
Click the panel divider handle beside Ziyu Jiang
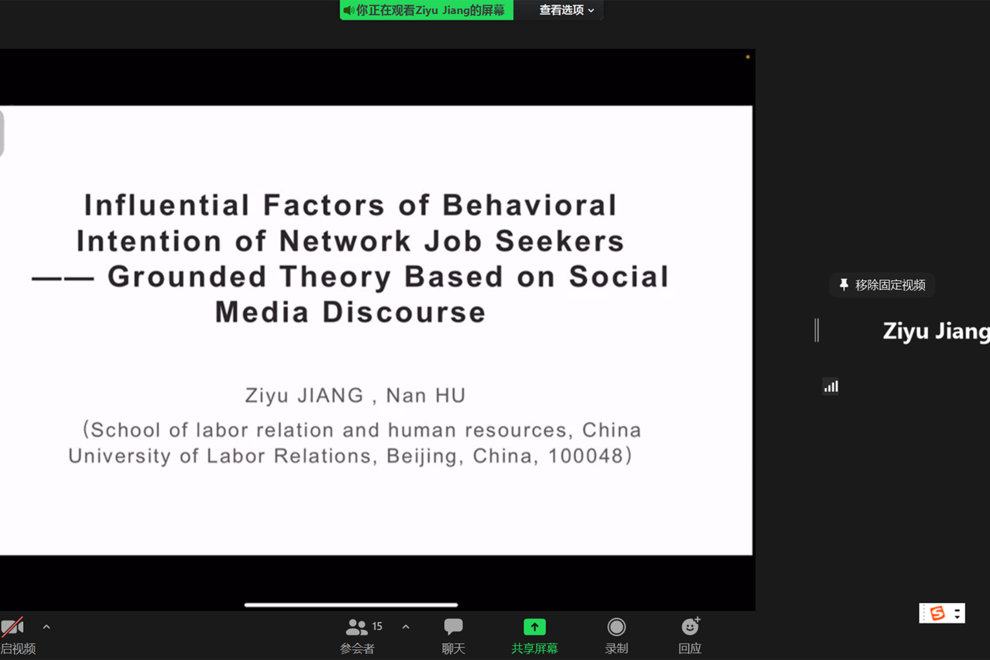817,330
